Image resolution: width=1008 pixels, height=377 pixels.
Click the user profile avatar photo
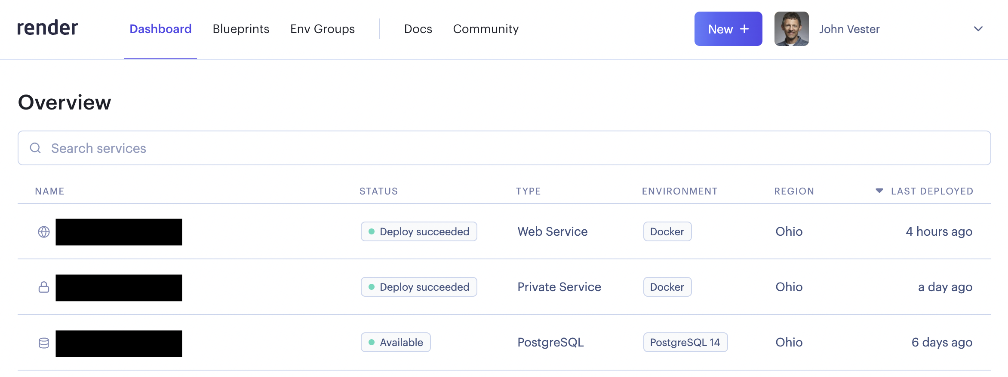tap(791, 29)
